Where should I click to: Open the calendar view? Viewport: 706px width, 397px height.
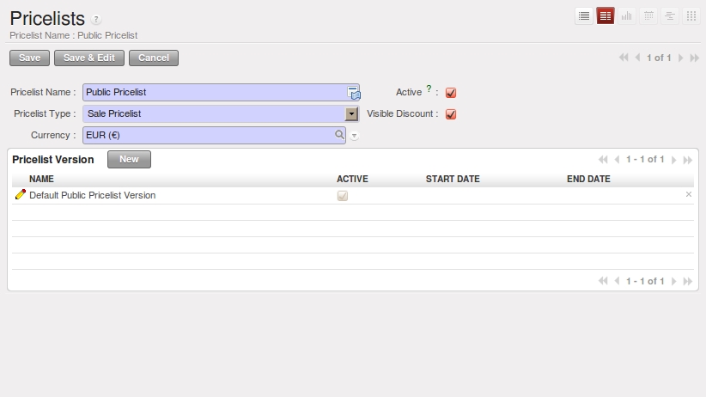click(648, 15)
